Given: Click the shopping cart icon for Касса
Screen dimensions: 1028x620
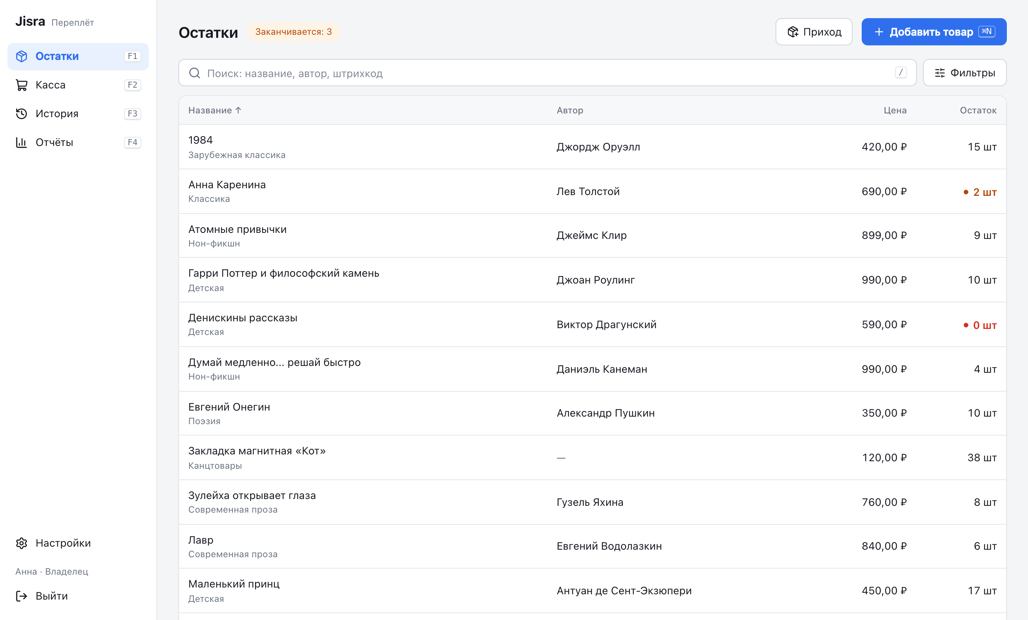Looking at the screenshot, I should pos(22,85).
